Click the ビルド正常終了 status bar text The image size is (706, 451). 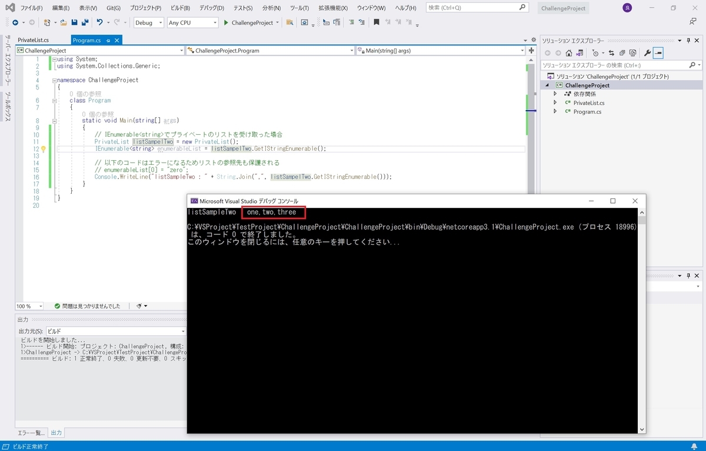31,446
